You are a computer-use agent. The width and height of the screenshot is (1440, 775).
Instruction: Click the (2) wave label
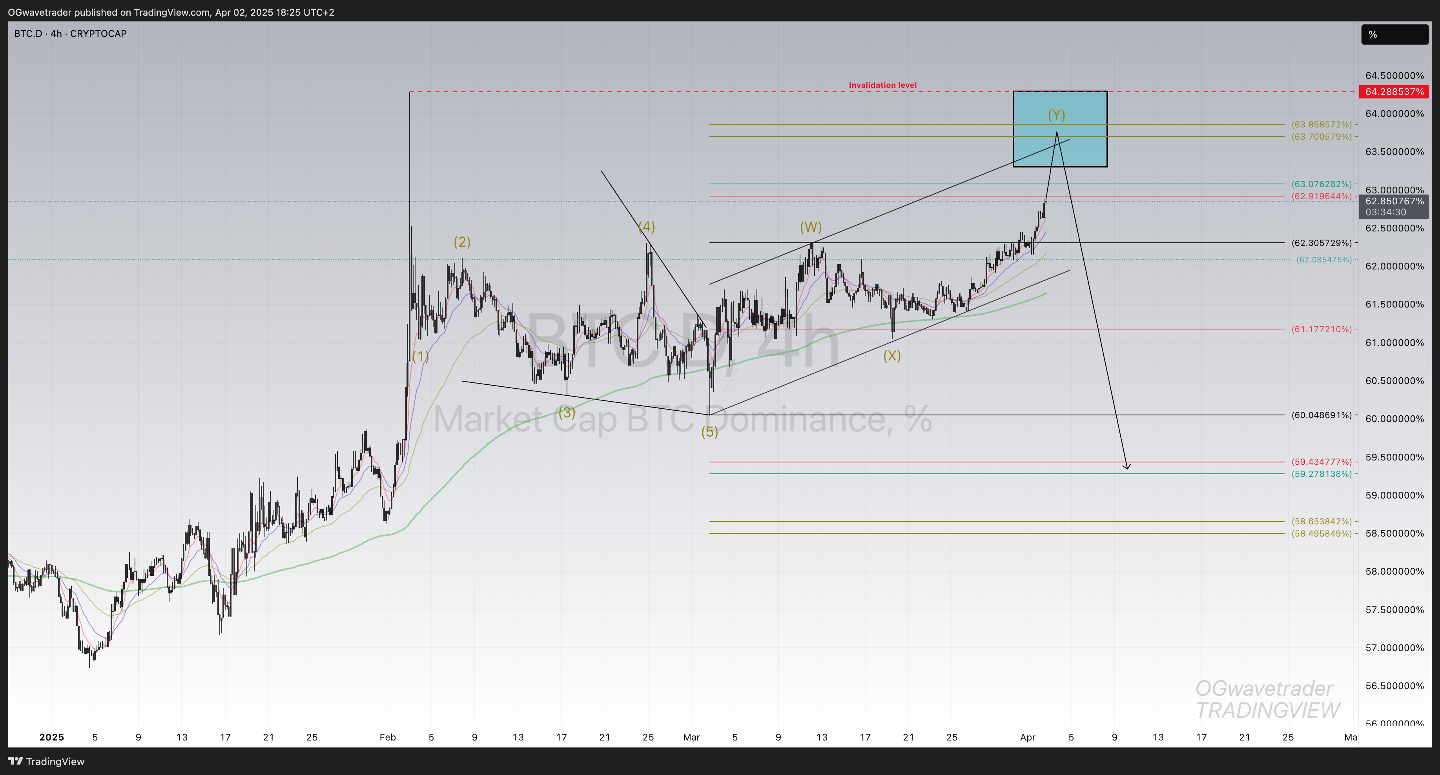(x=462, y=242)
